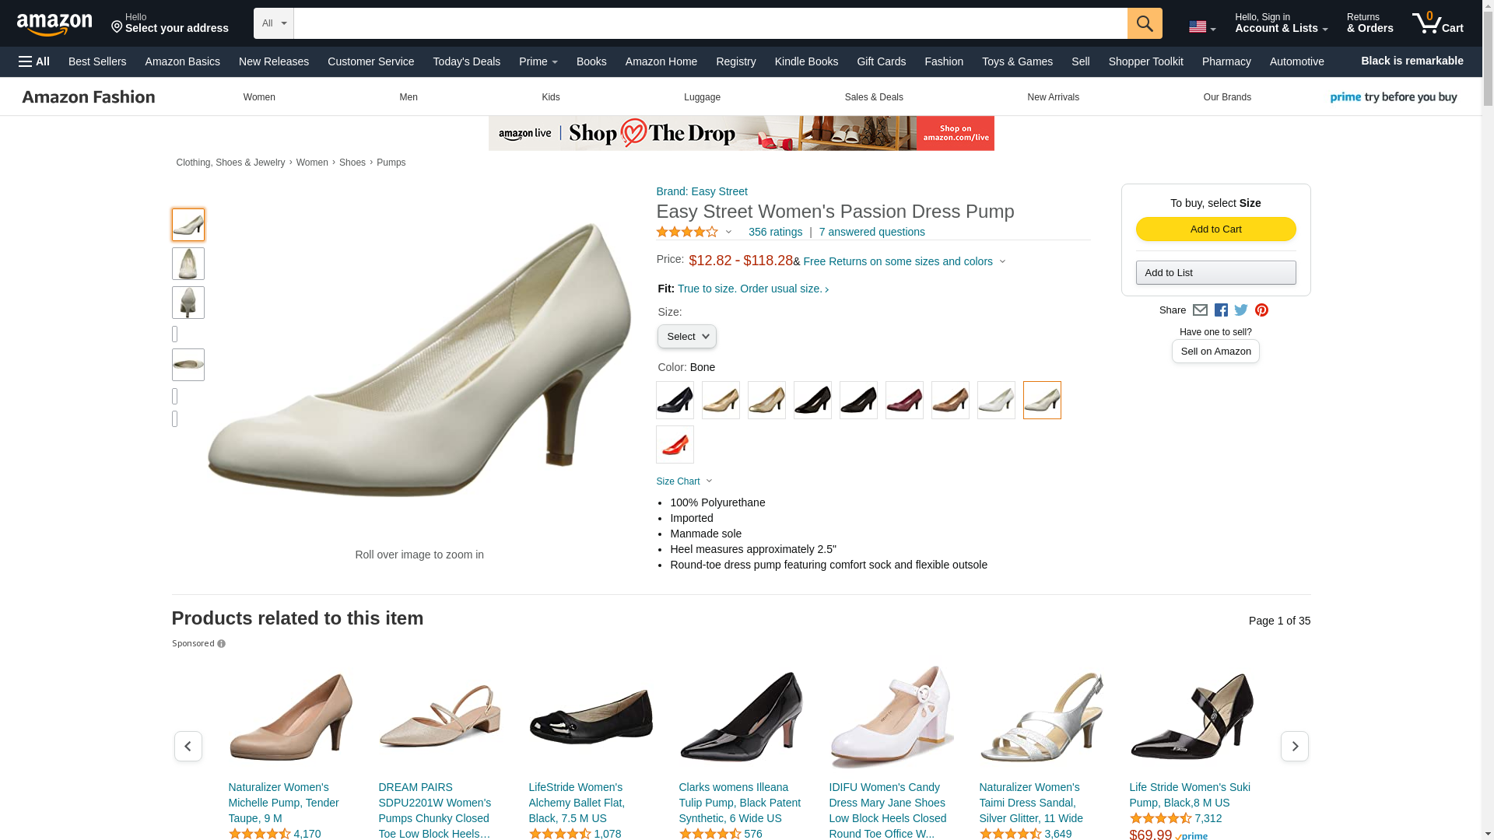The height and width of the screenshot is (840, 1494).
Task: Share product on Pinterest icon
Action: click(x=1261, y=310)
